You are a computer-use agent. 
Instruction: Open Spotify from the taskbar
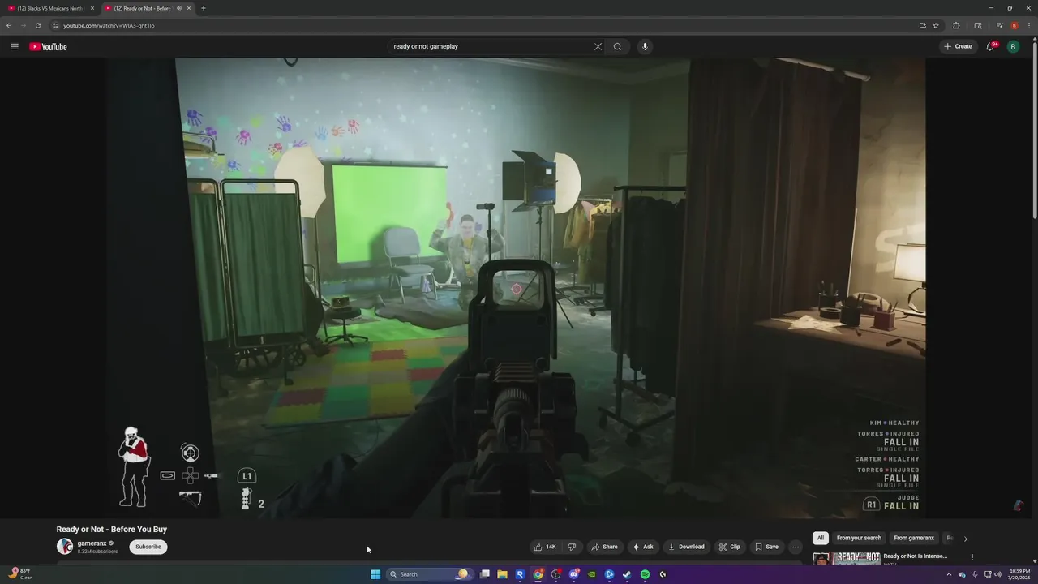[645, 574]
